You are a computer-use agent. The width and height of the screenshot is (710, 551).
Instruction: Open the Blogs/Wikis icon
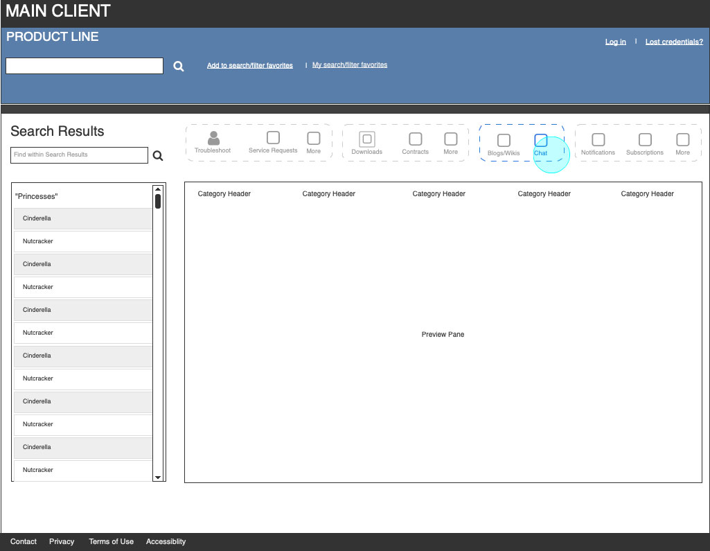click(504, 141)
